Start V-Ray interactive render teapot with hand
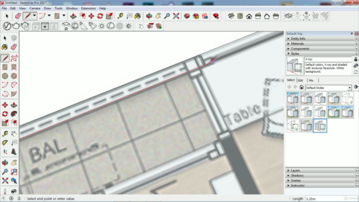359x202 pixels. [25, 26]
